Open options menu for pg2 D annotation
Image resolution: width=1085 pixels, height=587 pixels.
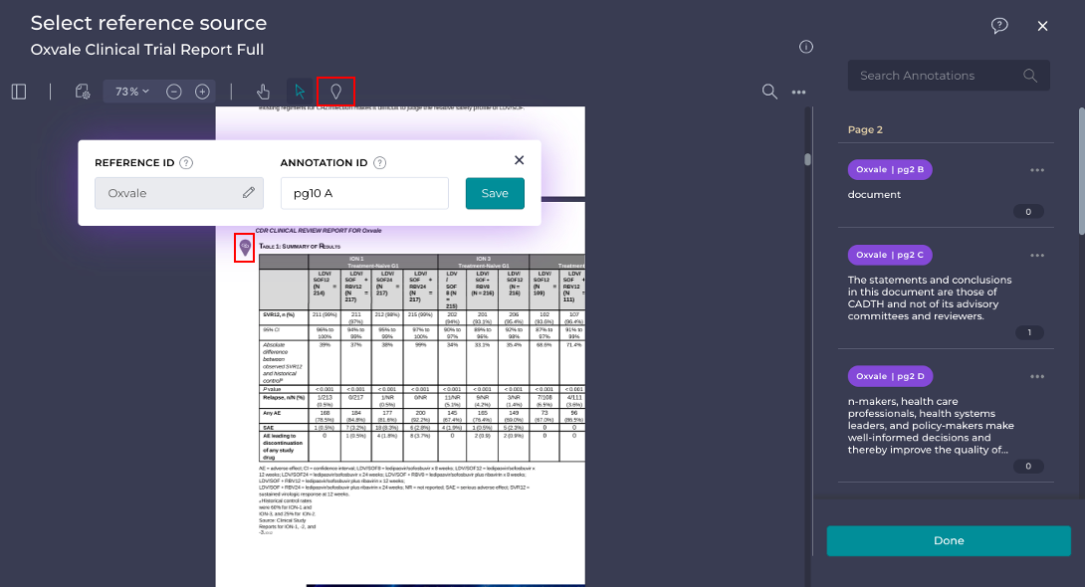(1036, 377)
